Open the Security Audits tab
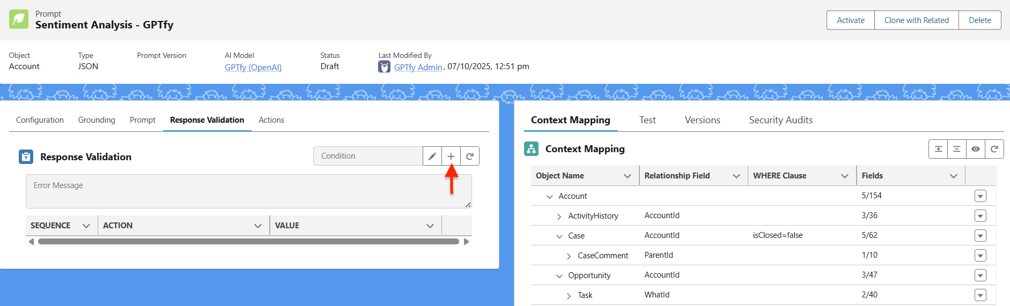 point(780,120)
